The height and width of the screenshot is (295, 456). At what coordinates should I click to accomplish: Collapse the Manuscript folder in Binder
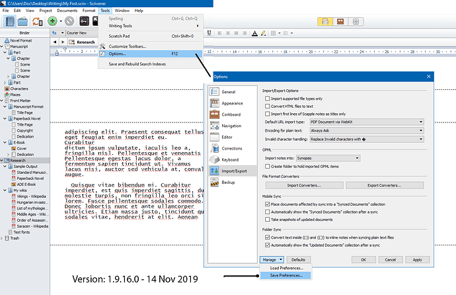click(2, 46)
